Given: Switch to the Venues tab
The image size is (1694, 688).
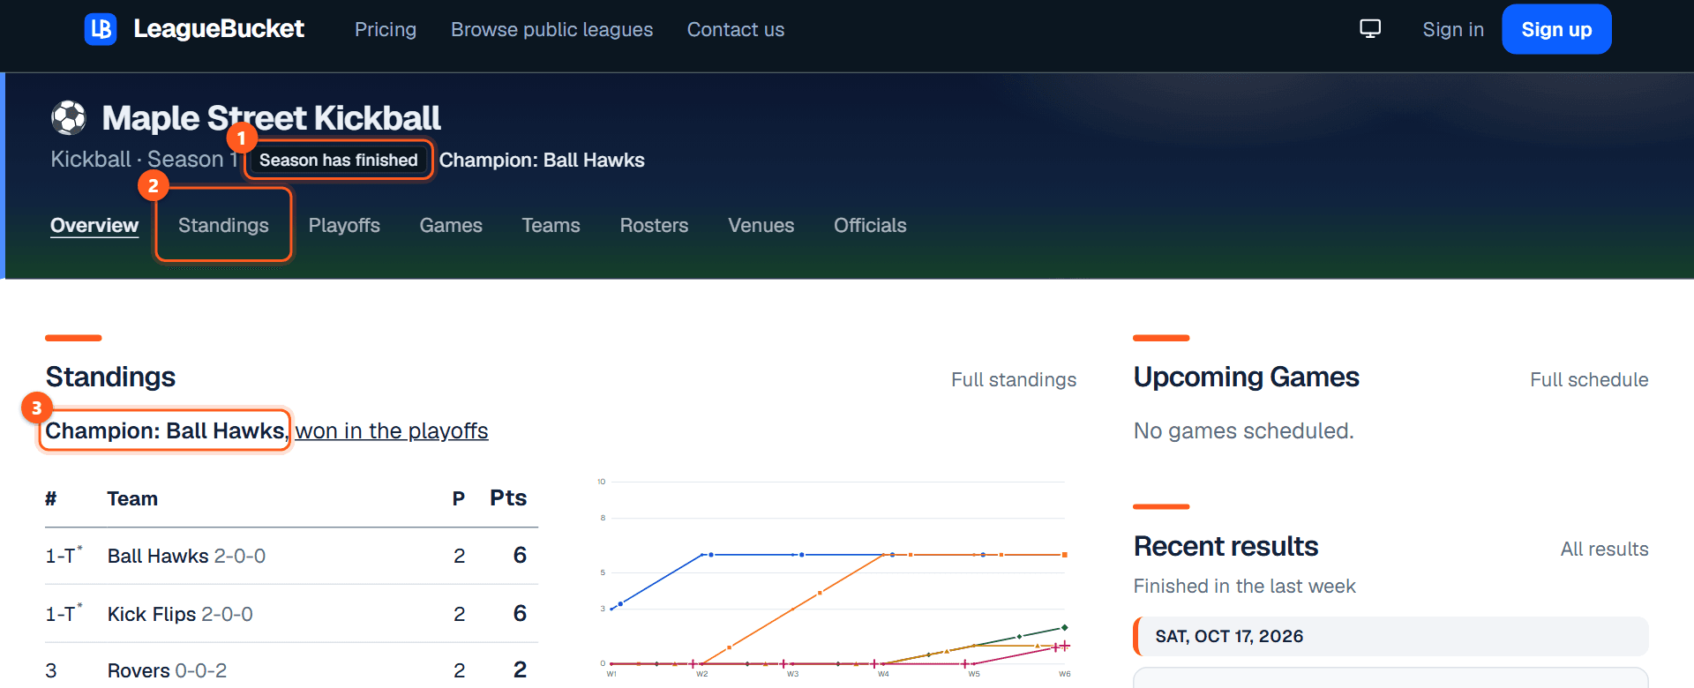Looking at the screenshot, I should [x=761, y=225].
